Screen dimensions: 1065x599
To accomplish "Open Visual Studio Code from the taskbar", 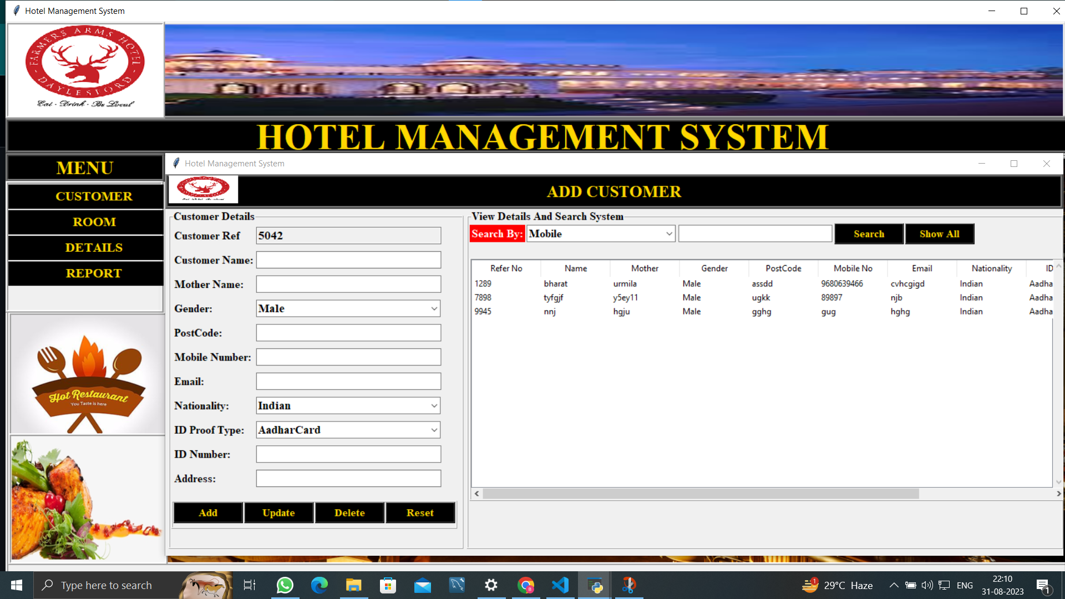I will point(560,585).
